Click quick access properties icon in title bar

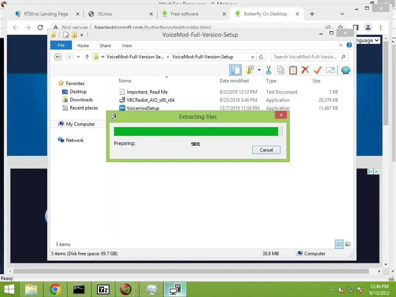66,35
